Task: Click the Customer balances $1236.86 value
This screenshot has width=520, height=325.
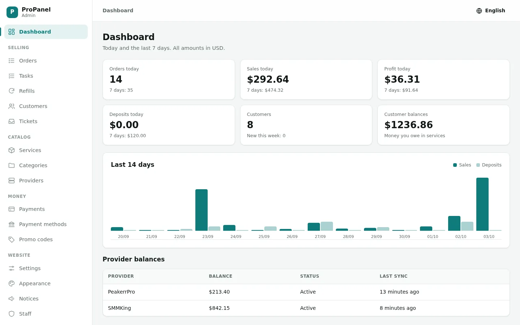Action: coord(408,125)
